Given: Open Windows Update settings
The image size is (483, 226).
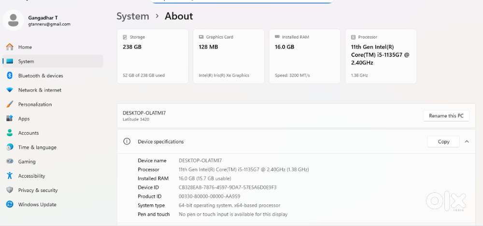Looking at the screenshot, I should pos(53,204).
